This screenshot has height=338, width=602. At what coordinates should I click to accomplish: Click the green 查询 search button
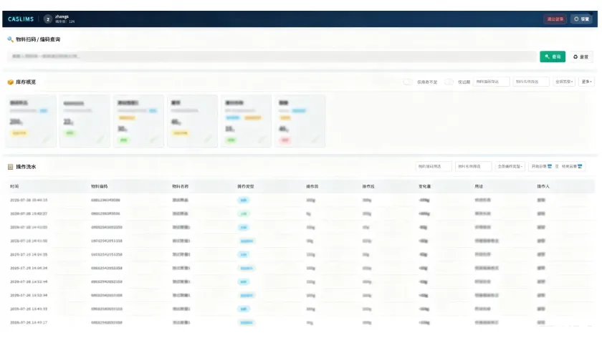553,57
